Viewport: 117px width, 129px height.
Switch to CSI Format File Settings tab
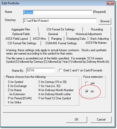tap(22, 43)
